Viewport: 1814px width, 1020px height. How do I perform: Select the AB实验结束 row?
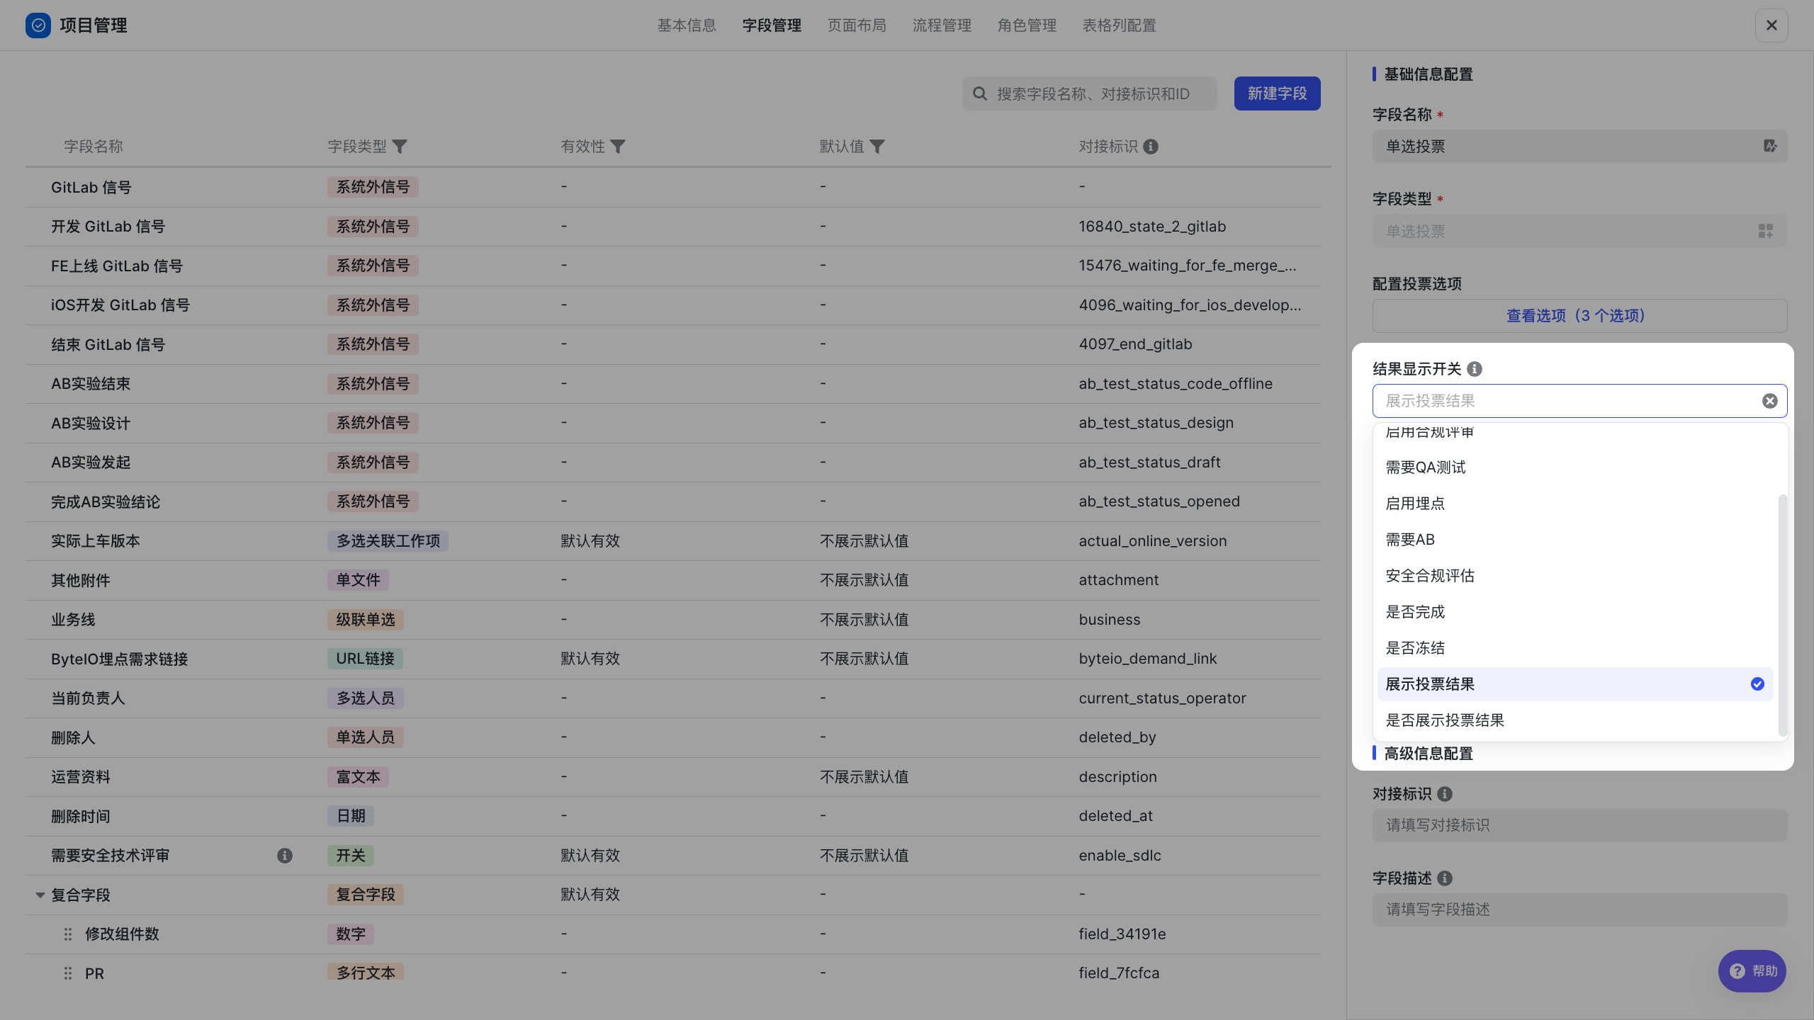pos(673,384)
